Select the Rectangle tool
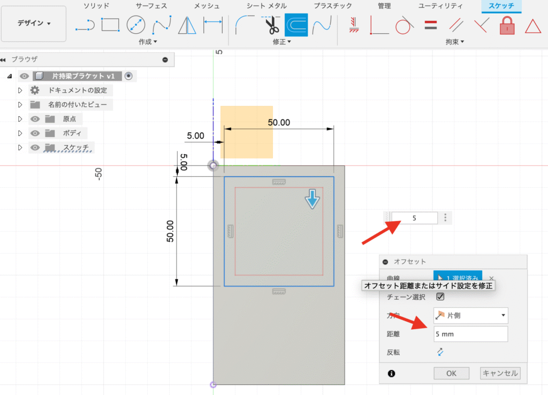 110,25
